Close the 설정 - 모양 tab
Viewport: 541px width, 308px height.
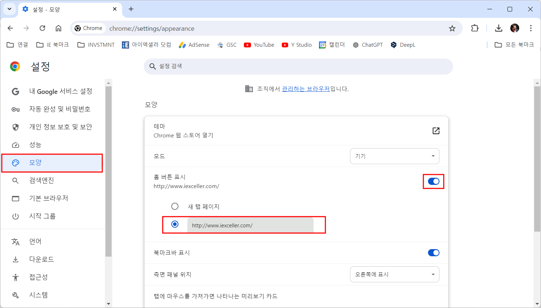pyautogui.click(x=115, y=9)
